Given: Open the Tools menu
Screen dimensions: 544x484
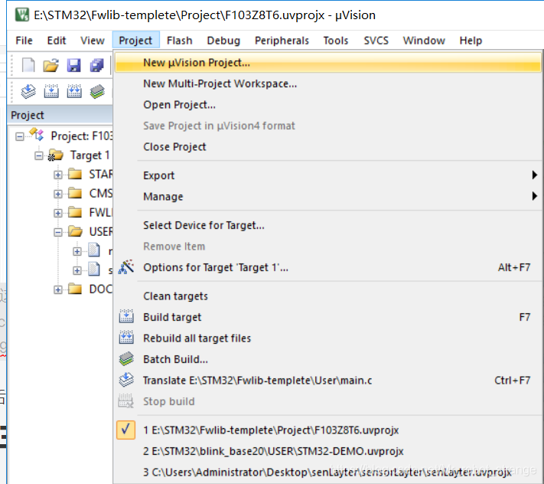Looking at the screenshot, I should 335,41.
